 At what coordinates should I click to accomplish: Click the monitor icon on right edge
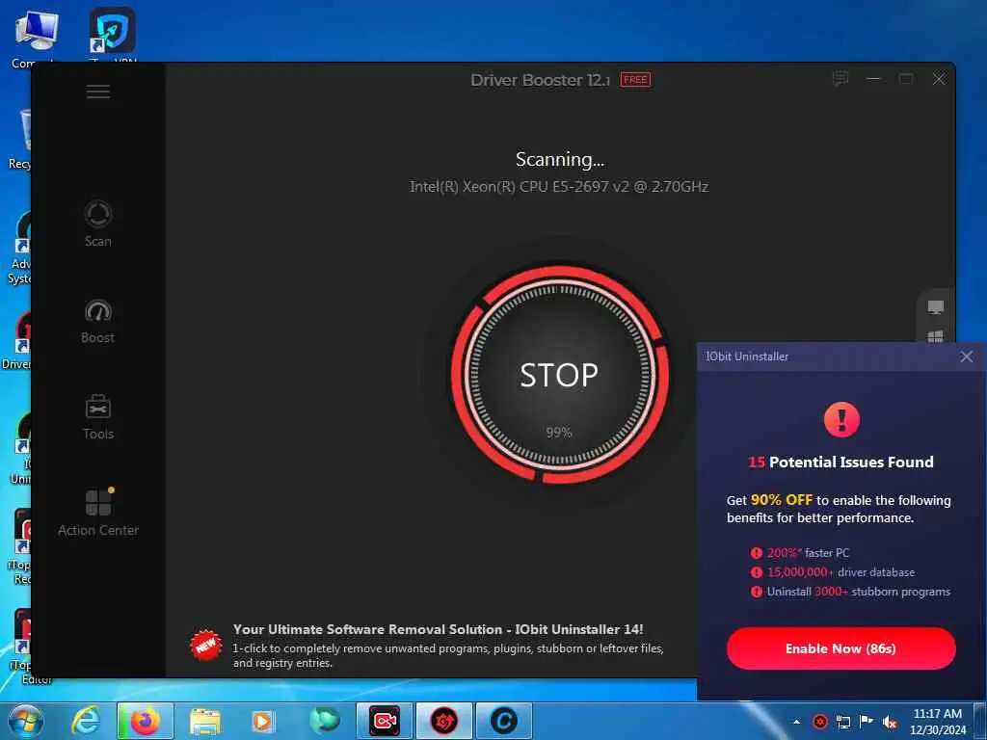[935, 307]
